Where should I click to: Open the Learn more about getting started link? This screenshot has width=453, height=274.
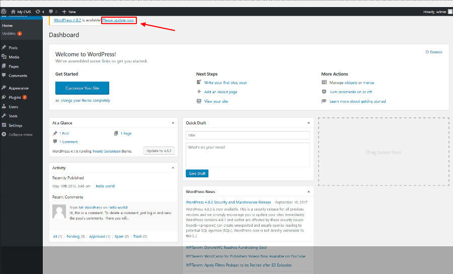358,101
